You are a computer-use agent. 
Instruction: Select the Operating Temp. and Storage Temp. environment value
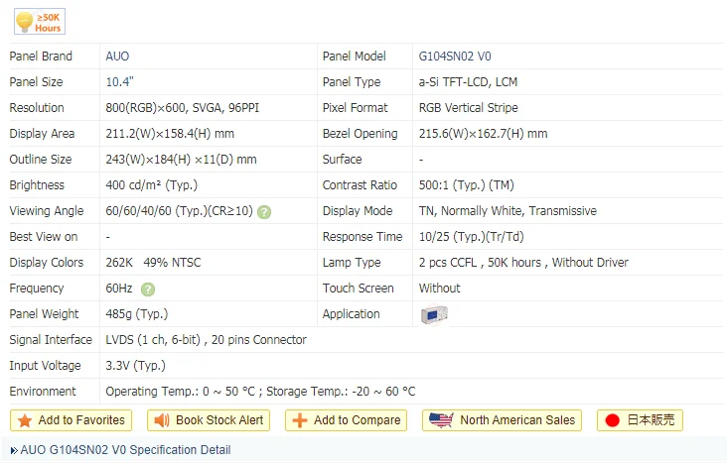(x=260, y=392)
